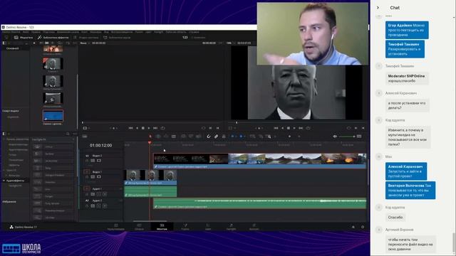The height and width of the screenshot is (256, 456).
Task: Toggle auto select on Video 1 track
Action: tap(93, 177)
